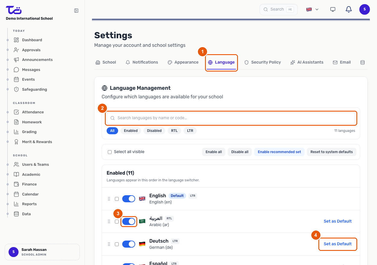
Task: Open Homework in the sidebar
Action: (28, 122)
